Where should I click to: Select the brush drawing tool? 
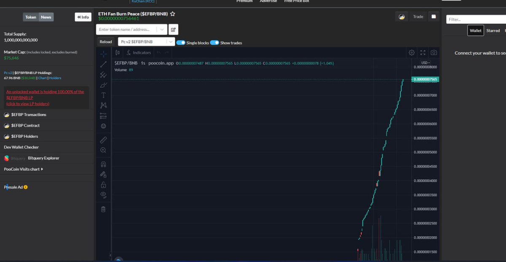(x=103, y=85)
